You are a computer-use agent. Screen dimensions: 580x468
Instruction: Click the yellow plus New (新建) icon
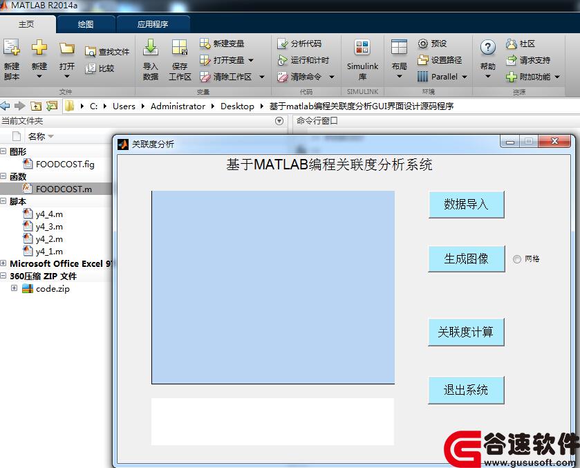pyautogui.click(x=39, y=47)
